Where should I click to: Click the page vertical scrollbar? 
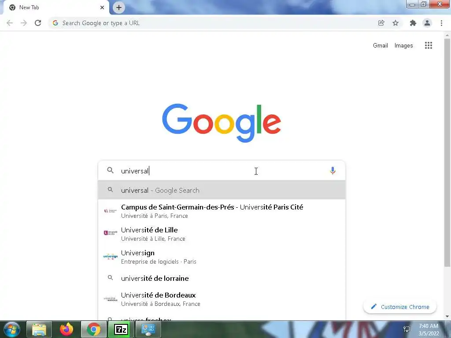(x=447, y=152)
